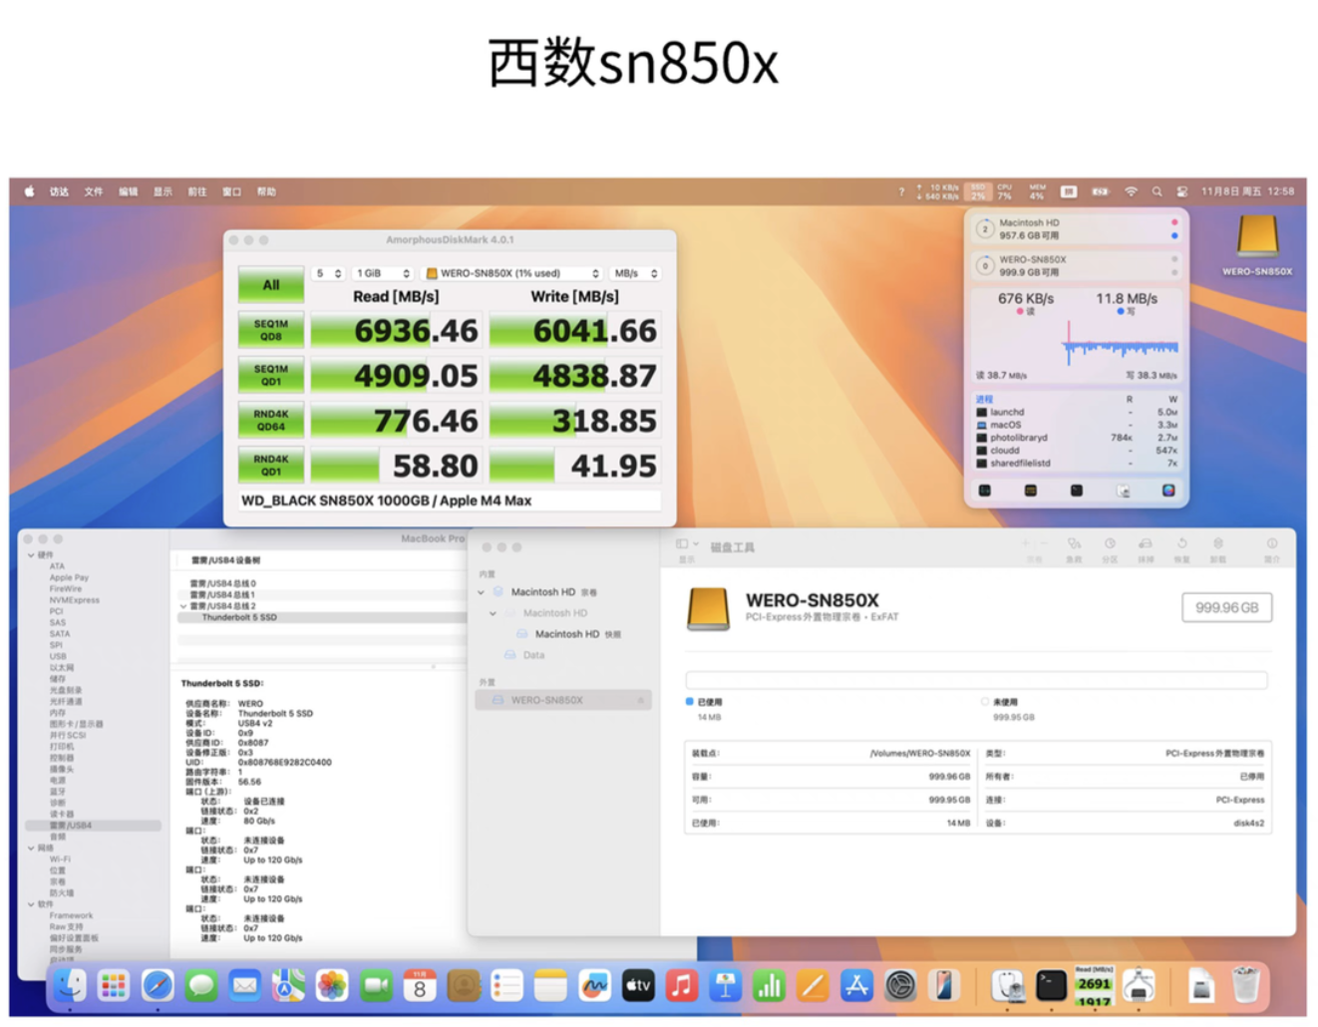The width and height of the screenshot is (1318, 1027).
Task: Open the sidebar view dropdown in Disk Utility
Action: pyautogui.click(x=687, y=544)
